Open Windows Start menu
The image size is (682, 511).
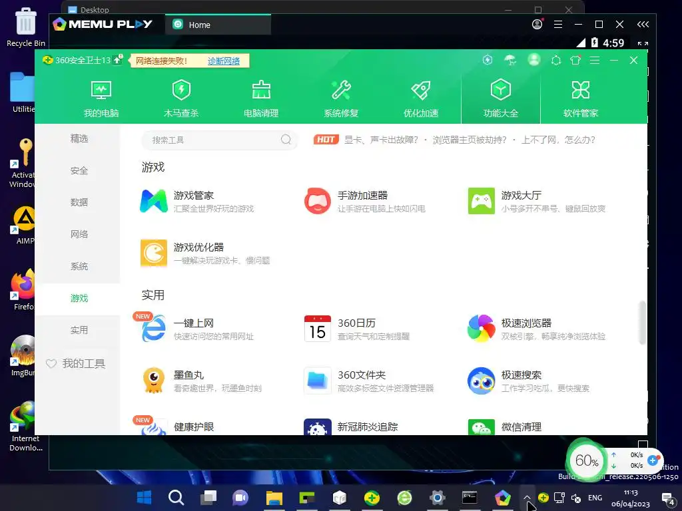(x=144, y=498)
